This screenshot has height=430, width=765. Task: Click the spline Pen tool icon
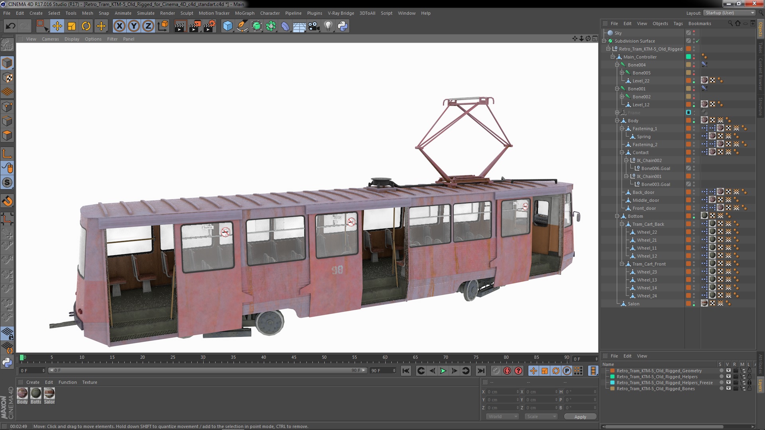pyautogui.click(x=242, y=26)
